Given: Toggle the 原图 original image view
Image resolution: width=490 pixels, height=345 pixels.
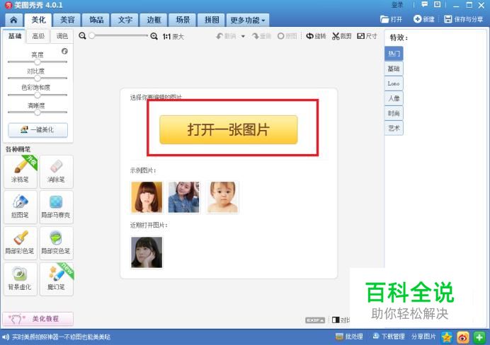Looking at the screenshot, I should point(287,36).
